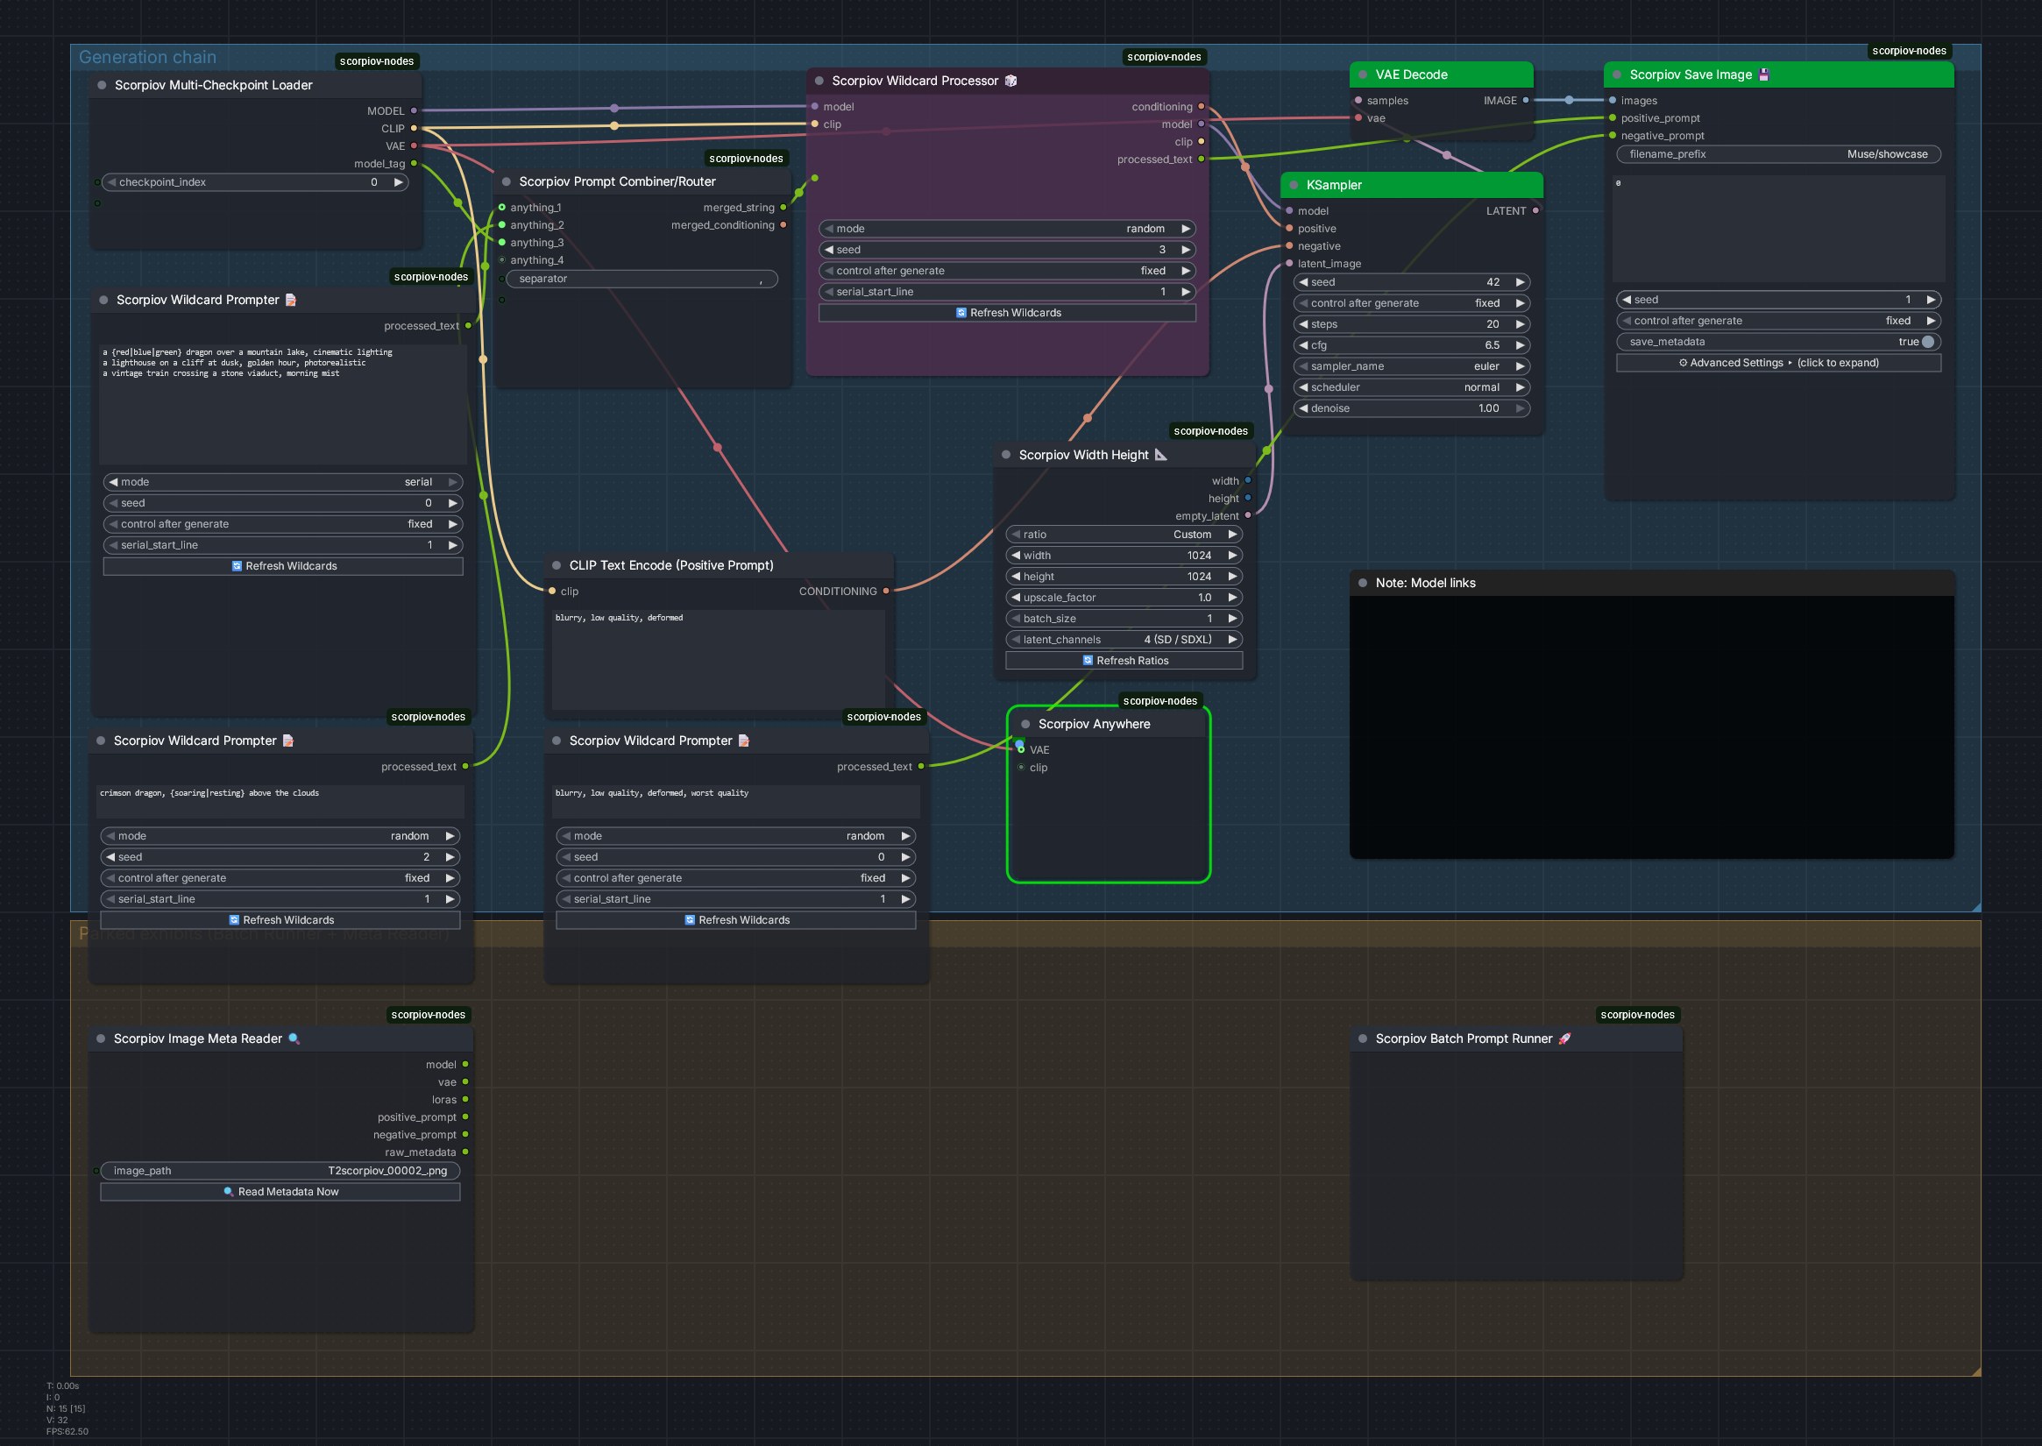Viewport: 2042px width, 1446px height.
Task: Click the KSampler LATENT output slot
Action: tap(1535, 211)
